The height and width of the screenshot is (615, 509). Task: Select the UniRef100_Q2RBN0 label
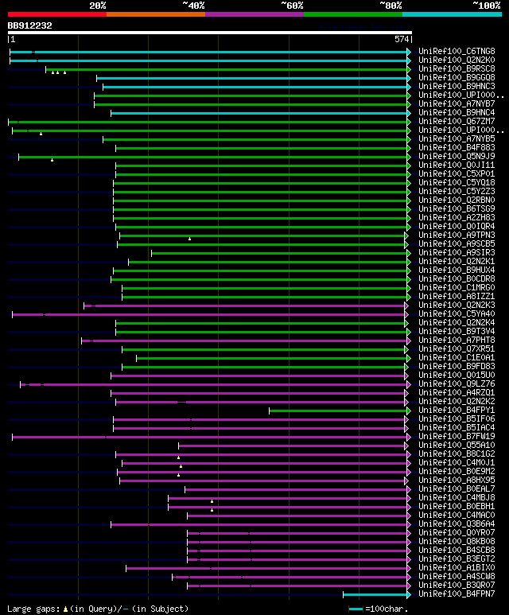coord(457,200)
